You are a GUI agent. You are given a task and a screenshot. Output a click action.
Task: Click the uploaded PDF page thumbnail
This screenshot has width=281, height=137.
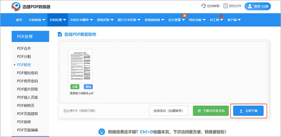(x=81, y=66)
